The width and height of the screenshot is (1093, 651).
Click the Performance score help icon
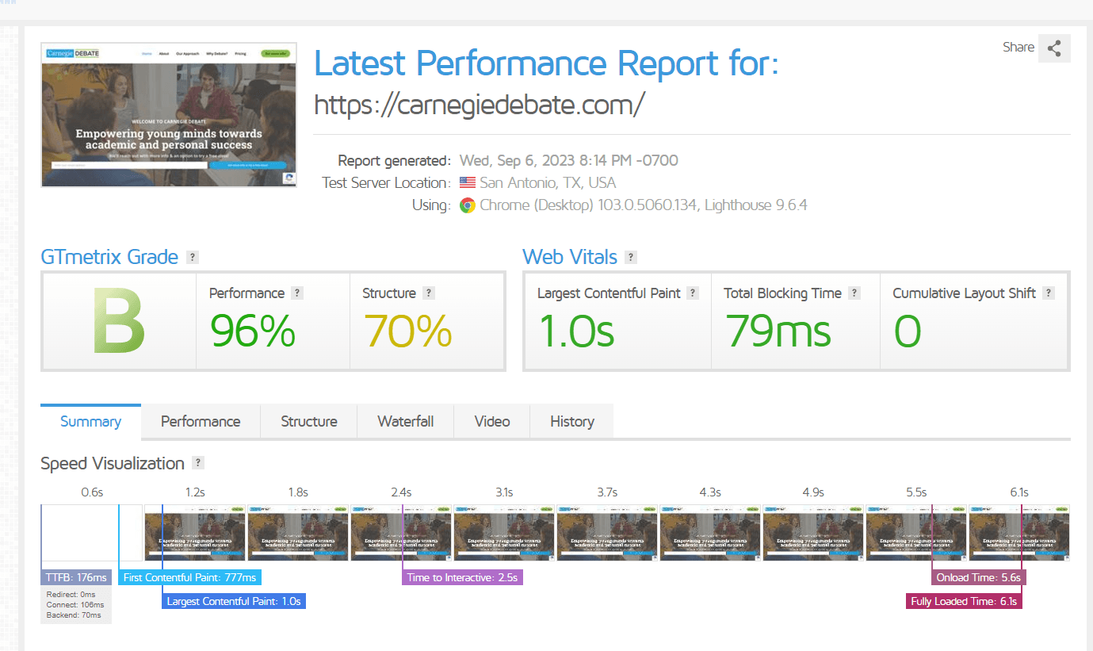click(x=297, y=293)
